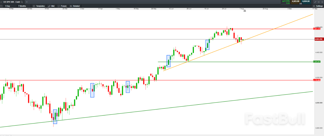Select the red 4,587.219 price level label
Viewport: 324px width, 136px height.
pyautogui.click(x=316, y=29)
